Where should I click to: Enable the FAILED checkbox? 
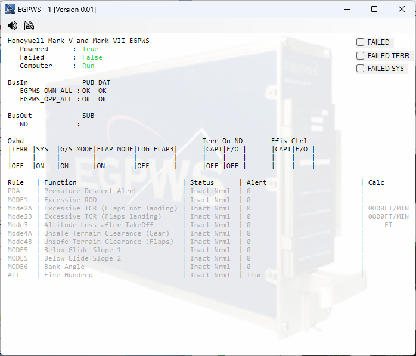pos(361,42)
